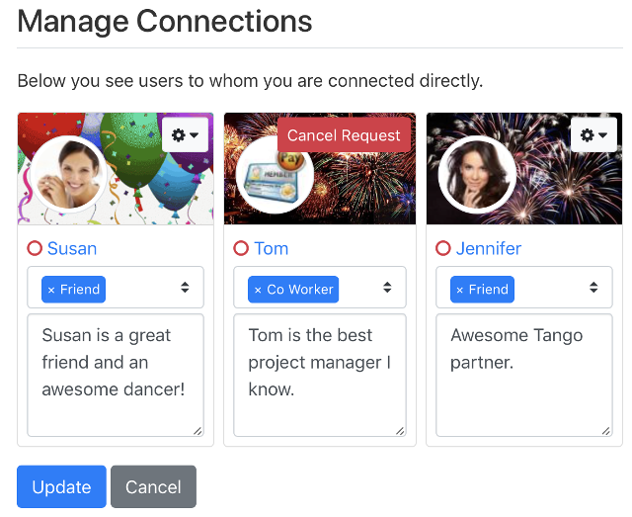Expand Jennifer's relationship type selector arrows
Image resolution: width=632 pixels, height=517 pixels.
[x=593, y=288]
